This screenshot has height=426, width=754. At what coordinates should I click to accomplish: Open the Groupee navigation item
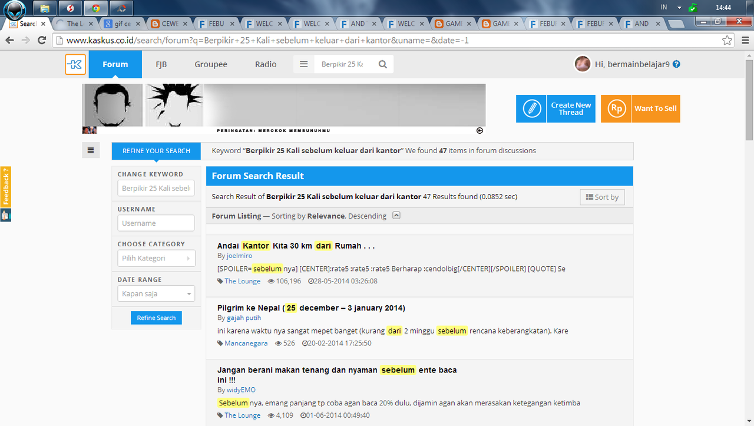(211, 64)
